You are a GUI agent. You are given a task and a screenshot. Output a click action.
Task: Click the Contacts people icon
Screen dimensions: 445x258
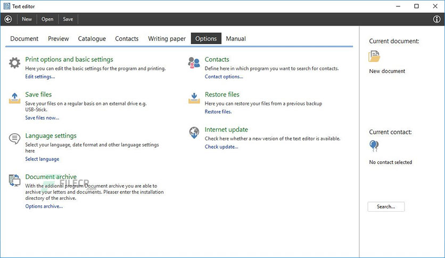point(194,62)
